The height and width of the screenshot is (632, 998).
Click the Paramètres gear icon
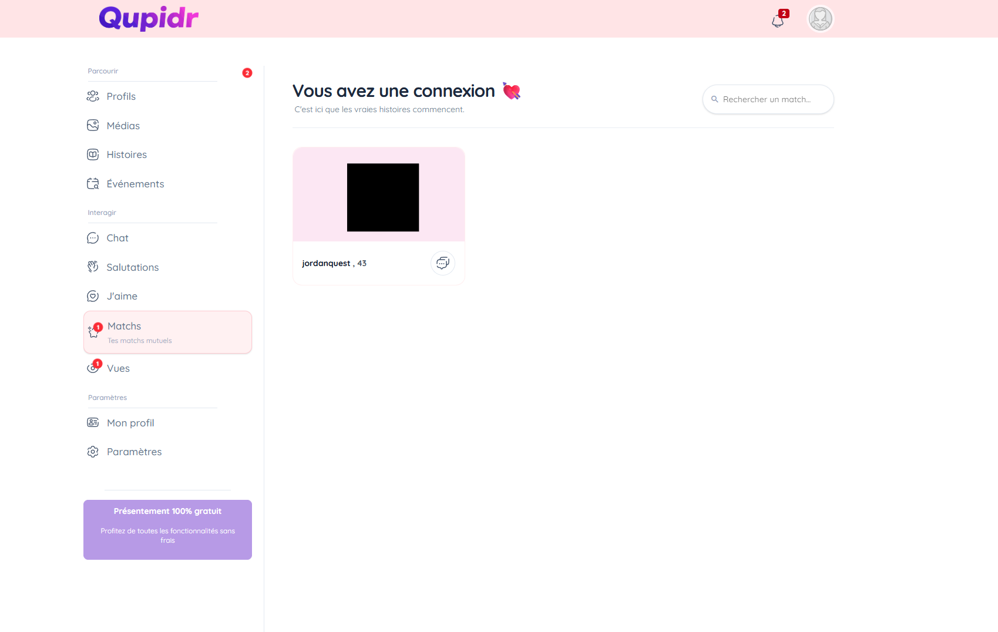pyautogui.click(x=93, y=452)
